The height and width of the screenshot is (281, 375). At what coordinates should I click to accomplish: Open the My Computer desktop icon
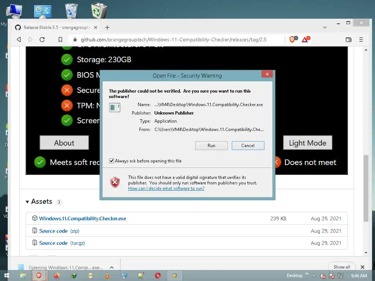(14, 11)
